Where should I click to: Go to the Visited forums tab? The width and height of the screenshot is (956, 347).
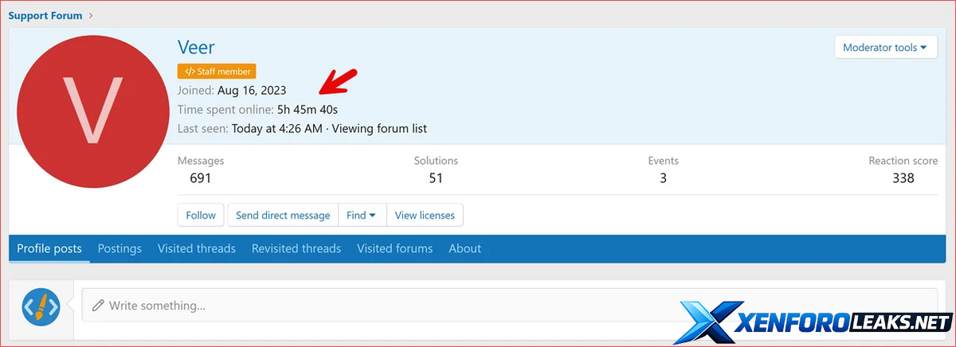[394, 248]
